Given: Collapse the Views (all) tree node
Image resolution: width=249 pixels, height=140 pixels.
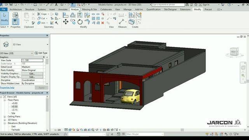Looking at the screenshot, I should point(1,97).
